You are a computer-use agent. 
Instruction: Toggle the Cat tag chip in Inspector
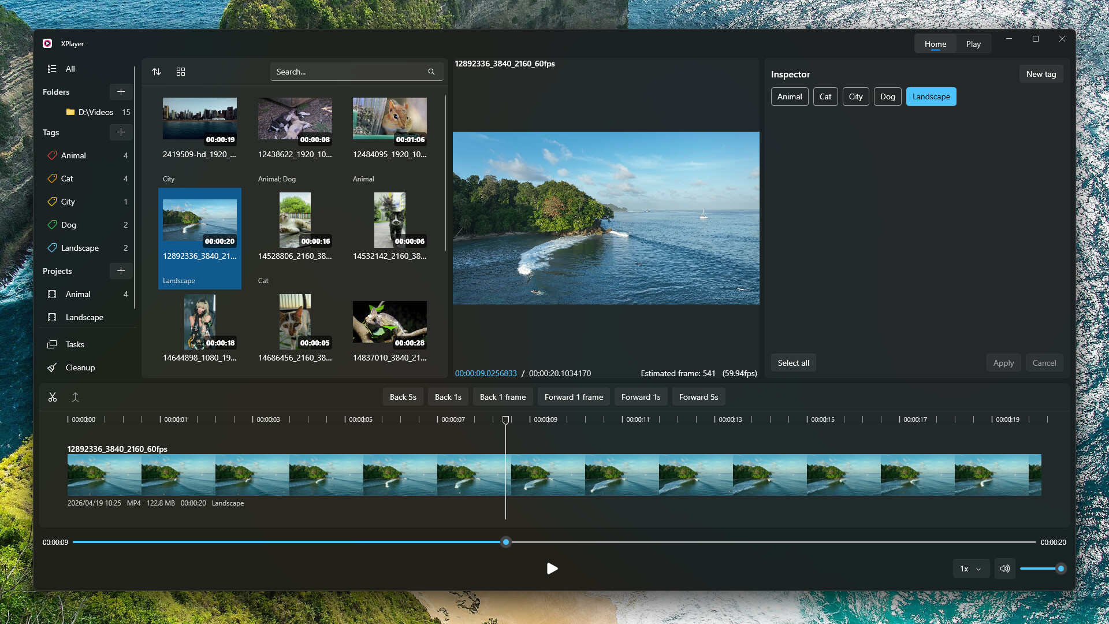coord(825,96)
